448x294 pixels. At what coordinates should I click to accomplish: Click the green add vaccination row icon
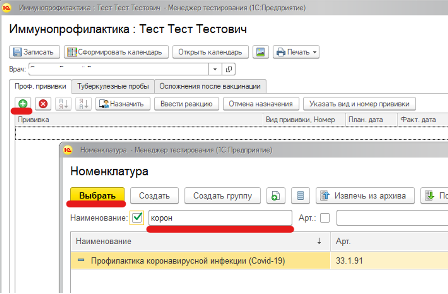pyautogui.click(x=23, y=104)
